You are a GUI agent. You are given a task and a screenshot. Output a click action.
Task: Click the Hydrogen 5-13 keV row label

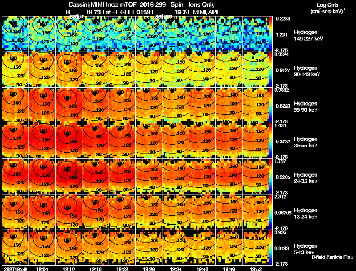tap(305, 249)
